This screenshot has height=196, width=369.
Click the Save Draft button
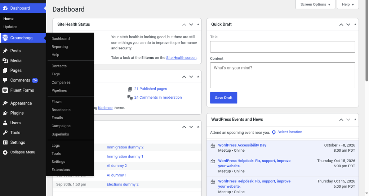tap(223, 98)
